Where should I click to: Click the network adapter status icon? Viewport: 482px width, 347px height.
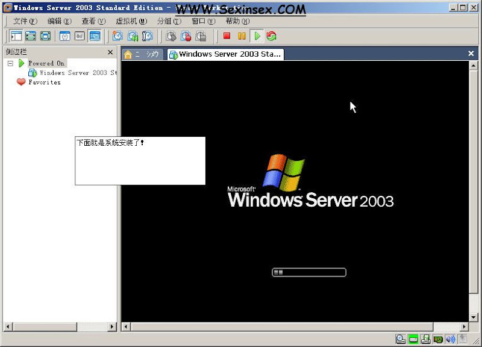(x=438, y=339)
